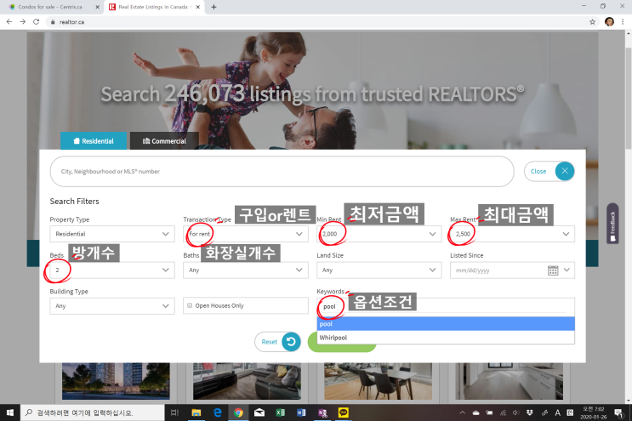Open Word from the taskbar

(x=301, y=412)
